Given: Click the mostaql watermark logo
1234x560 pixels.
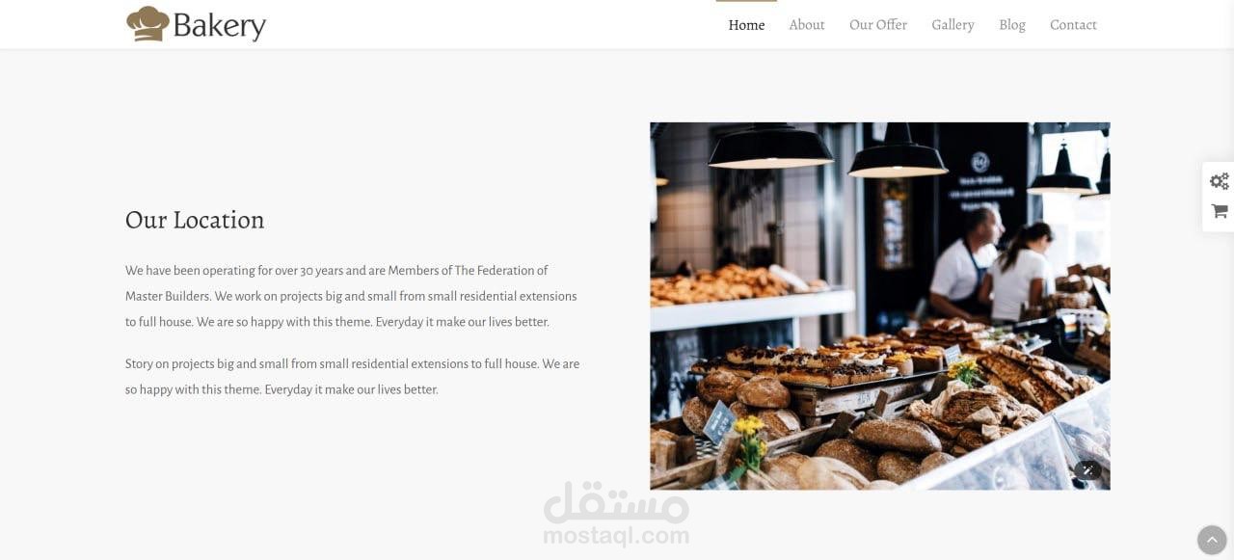Looking at the screenshot, I should (x=616, y=502).
